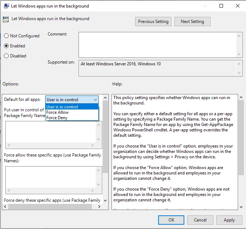Click the policy setting icon beside the heading

pos(6,19)
